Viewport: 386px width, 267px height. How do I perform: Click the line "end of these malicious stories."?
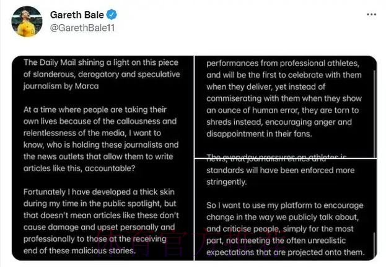tap(78, 250)
